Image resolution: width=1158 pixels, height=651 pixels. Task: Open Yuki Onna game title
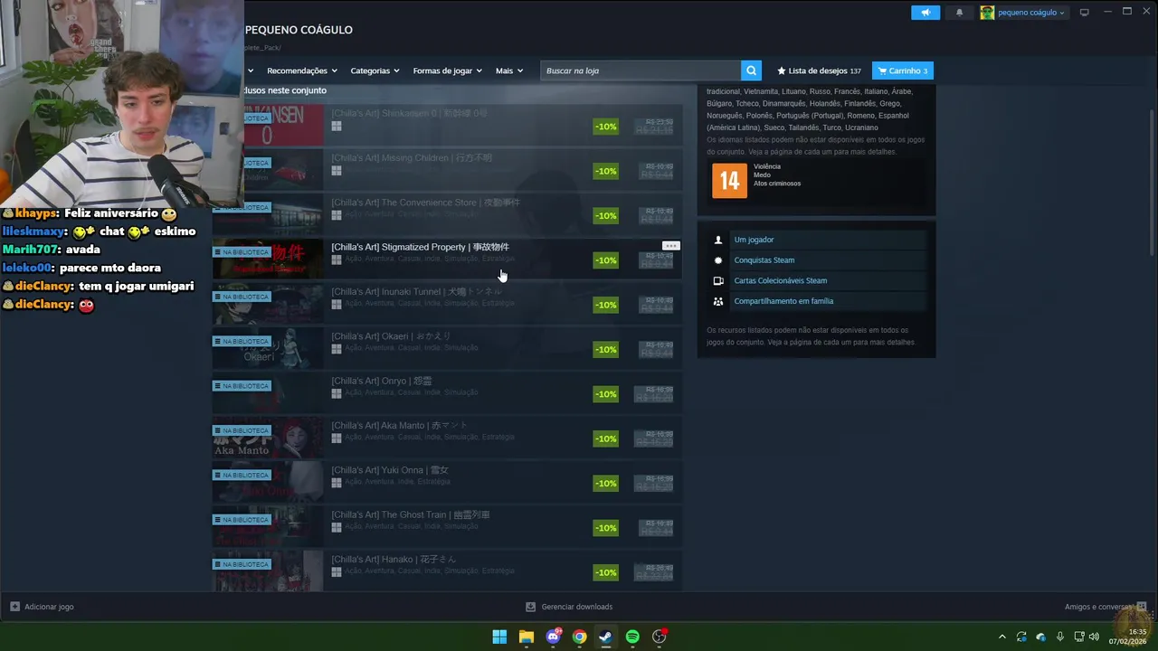390,470
